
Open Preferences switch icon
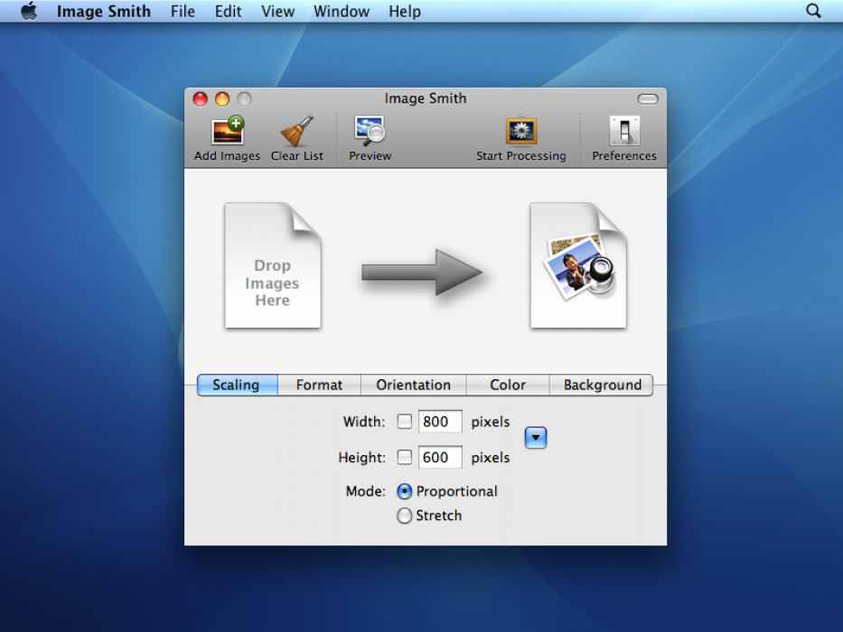[x=624, y=132]
